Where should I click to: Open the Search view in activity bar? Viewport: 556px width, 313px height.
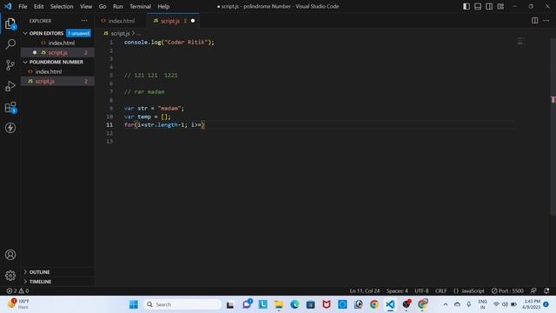pyautogui.click(x=10, y=44)
